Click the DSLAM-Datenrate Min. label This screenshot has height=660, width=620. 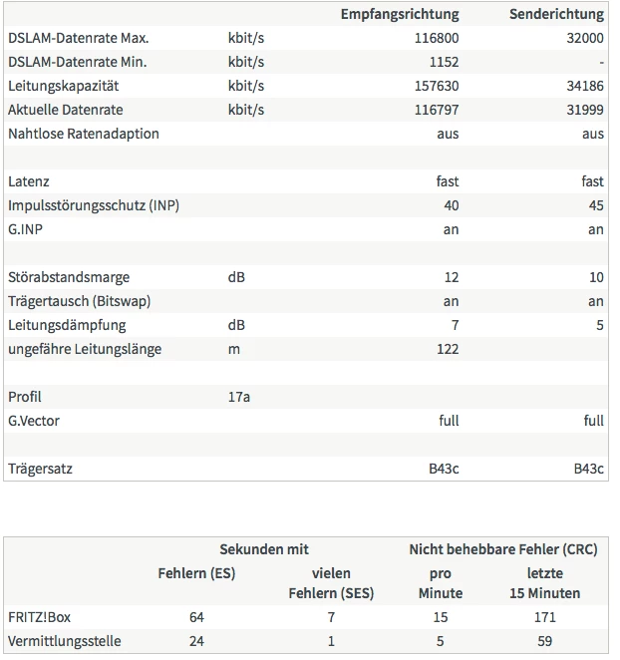click(77, 62)
